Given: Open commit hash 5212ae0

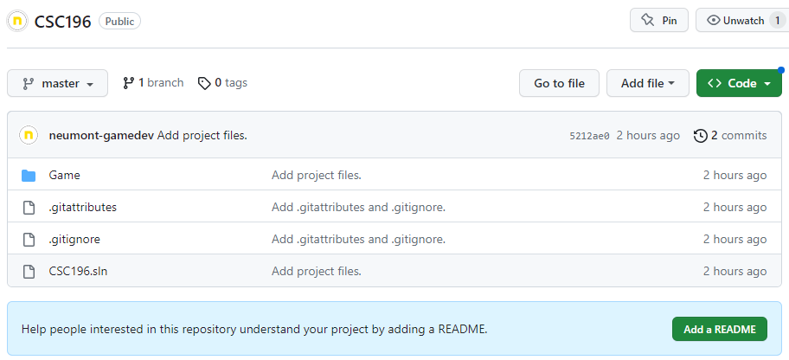Looking at the screenshot, I should coord(589,136).
